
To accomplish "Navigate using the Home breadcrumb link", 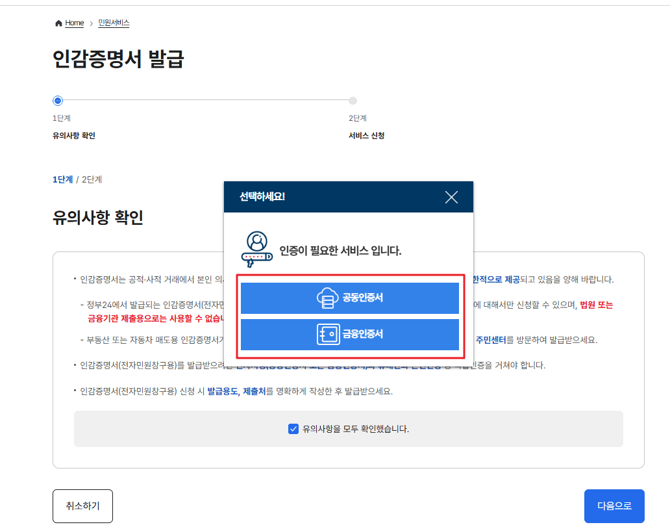I will [x=73, y=22].
